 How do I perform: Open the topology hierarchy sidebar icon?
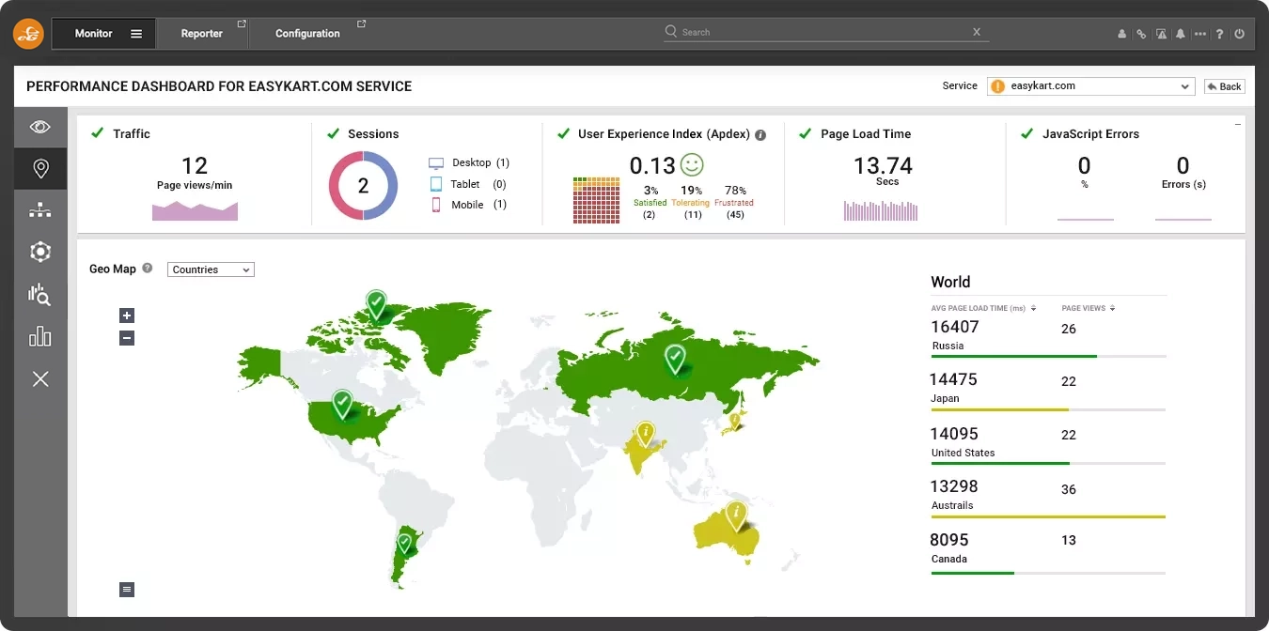(40, 210)
